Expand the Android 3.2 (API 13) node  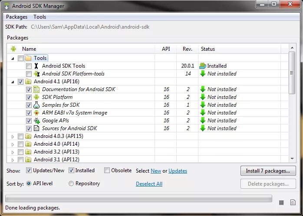tap(13, 152)
